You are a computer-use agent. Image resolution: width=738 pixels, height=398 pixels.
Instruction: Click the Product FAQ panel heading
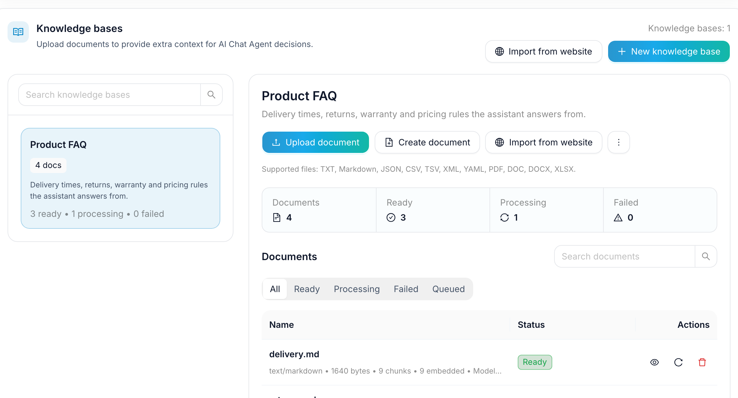(x=299, y=96)
